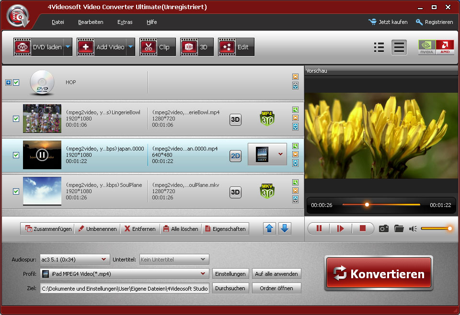Remove the HOP DVD with orange X icon
The image size is (460, 315).
296,76
